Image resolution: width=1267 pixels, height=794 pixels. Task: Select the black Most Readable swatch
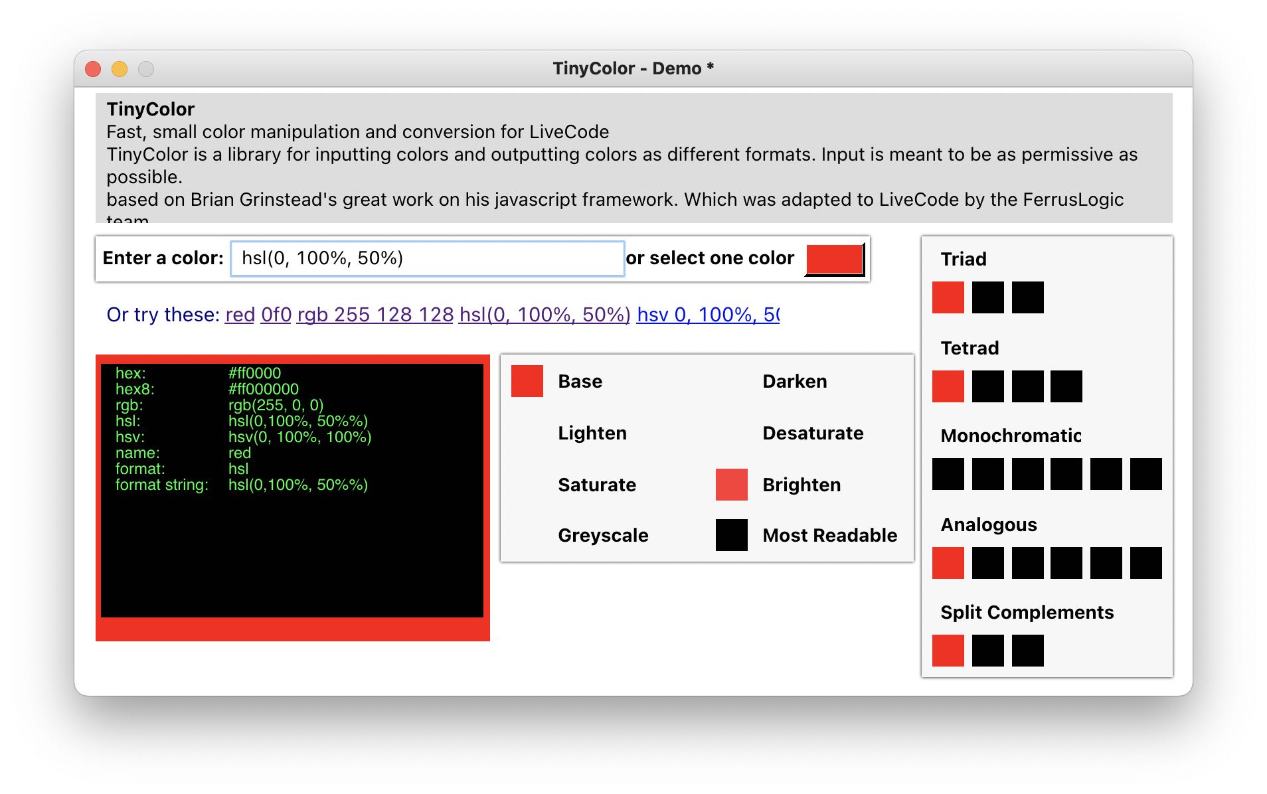coord(732,535)
